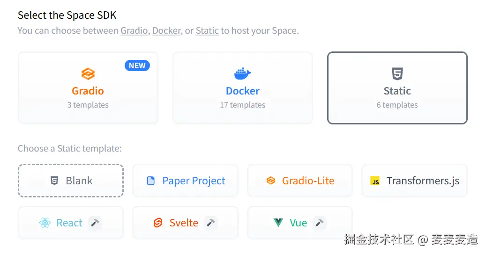
Task: Open the Docker link in the description
Action: (x=166, y=30)
